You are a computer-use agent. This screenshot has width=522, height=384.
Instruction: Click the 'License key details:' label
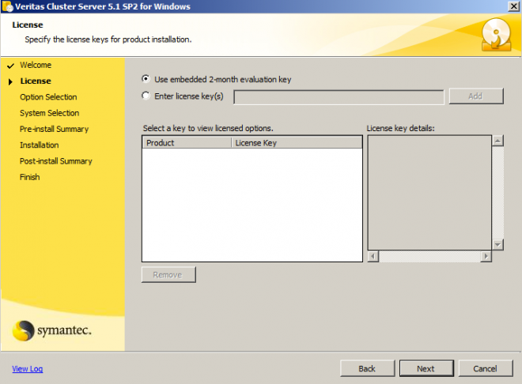click(400, 128)
